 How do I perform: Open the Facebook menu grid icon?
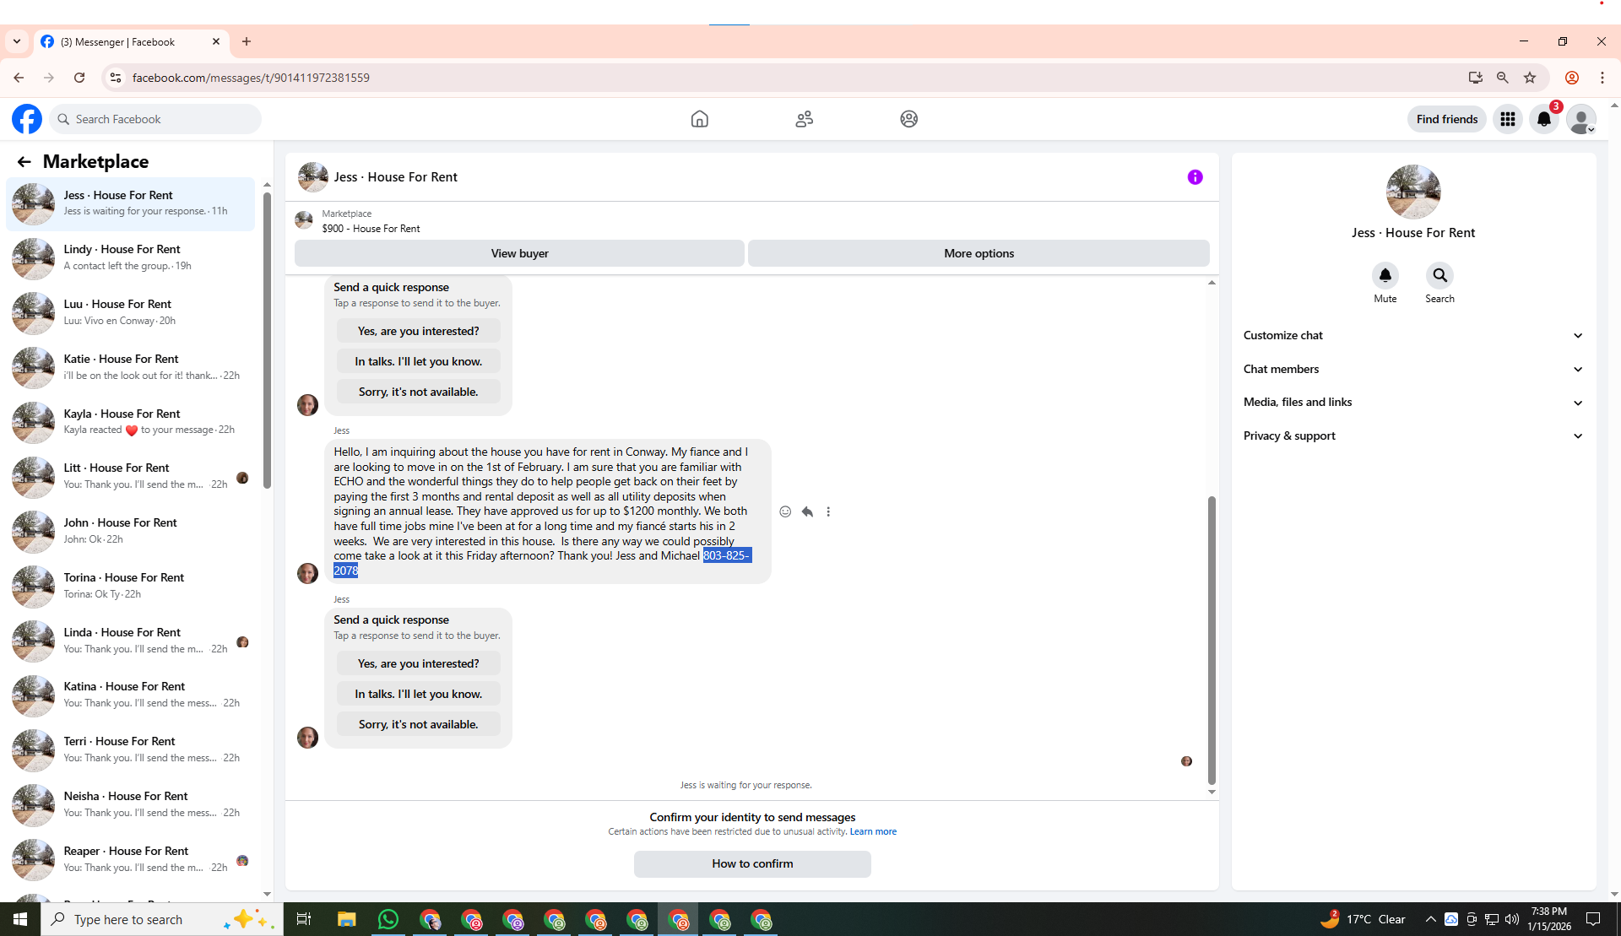(x=1507, y=119)
